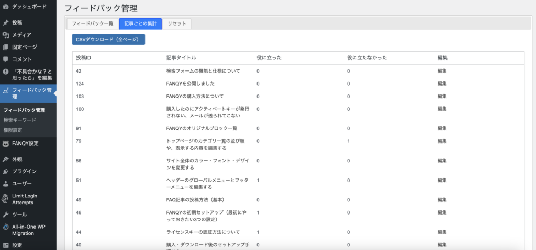Image resolution: width=536 pixels, height=250 pixels.
Task: Click 編集 link for FANQYを公開しました row
Action: click(442, 84)
